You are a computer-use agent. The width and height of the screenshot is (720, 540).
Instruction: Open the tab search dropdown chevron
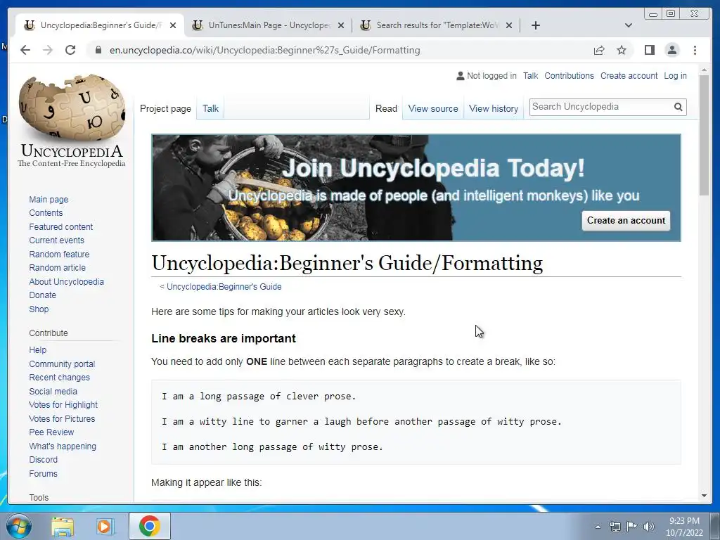point(629,25)
